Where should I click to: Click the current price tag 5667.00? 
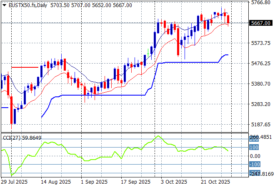point(262,23)
